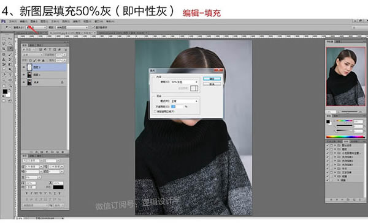The height and width of the screenshot is (223, 368).
Task: Select the horizontal Type tool
Action: coord(10,75)
